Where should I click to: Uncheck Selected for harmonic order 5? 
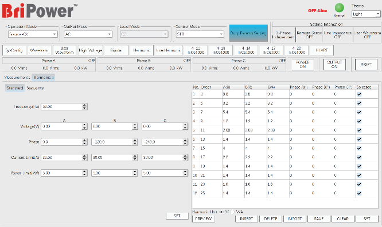(x=359, y=103)
